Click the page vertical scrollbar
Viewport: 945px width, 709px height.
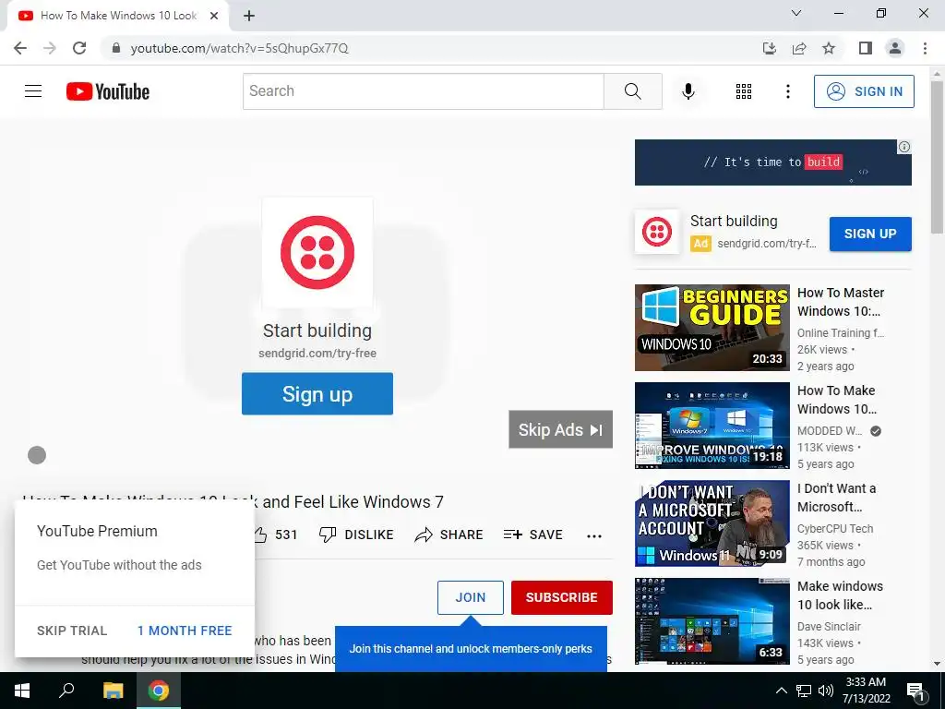coord(937,157)
